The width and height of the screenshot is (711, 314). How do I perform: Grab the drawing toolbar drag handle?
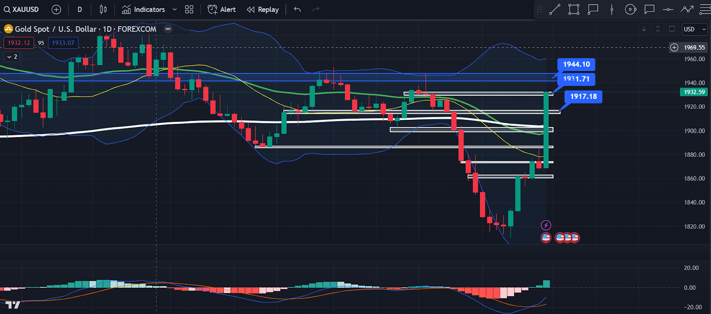[x=539, y=9]
